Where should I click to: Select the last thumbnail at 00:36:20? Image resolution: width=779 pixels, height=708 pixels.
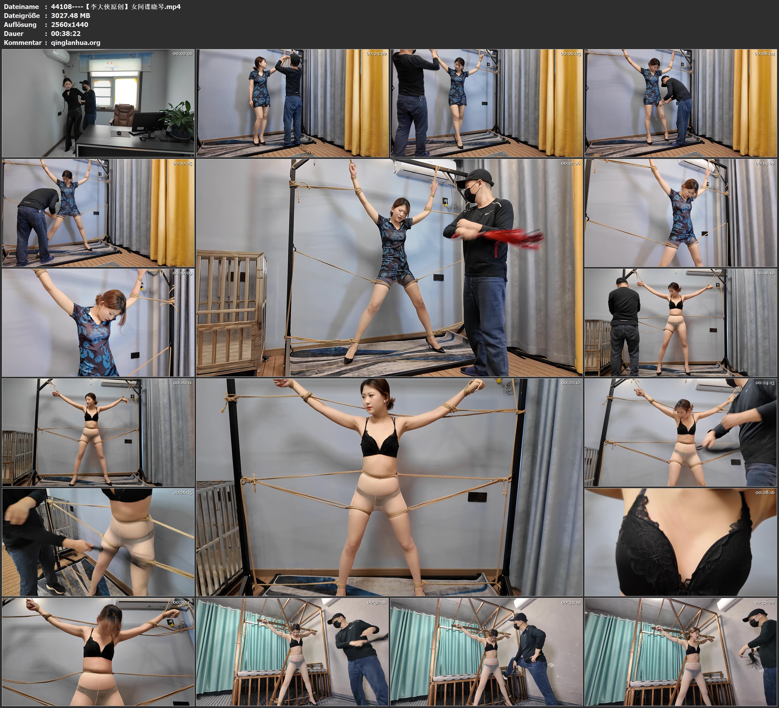[x=680, y=652]
